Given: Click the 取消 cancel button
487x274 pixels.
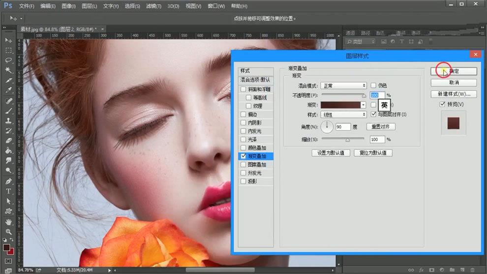Looking at the screenshot, I should click(x=454, y=82).
